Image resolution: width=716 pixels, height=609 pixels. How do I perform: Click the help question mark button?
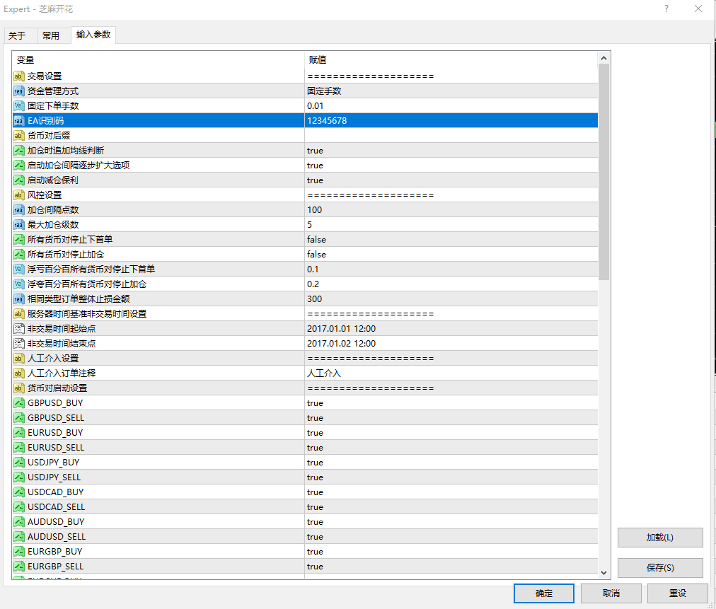tap(666, 8)
